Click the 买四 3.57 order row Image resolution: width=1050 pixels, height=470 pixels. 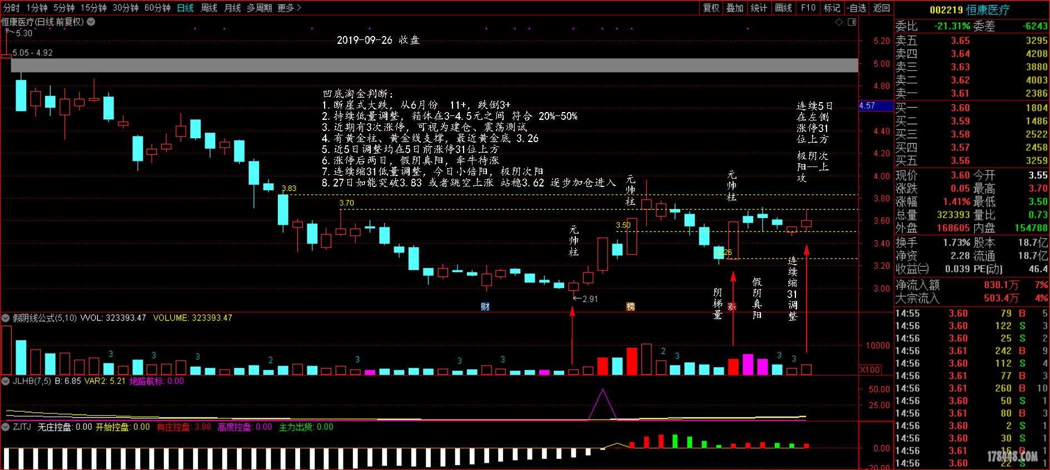[972, 148]
